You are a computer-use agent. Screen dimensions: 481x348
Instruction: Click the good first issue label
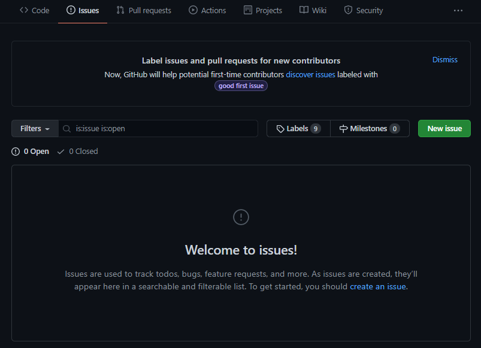pos(241,86)
